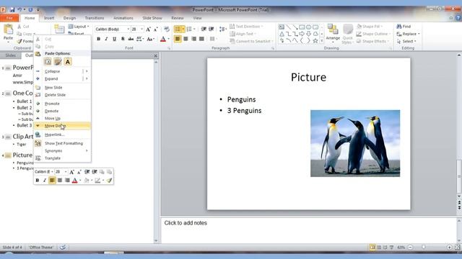Select the right arrow shape in gallery
The height and width of the screenshot is (259, 462).
click(302, 34)
